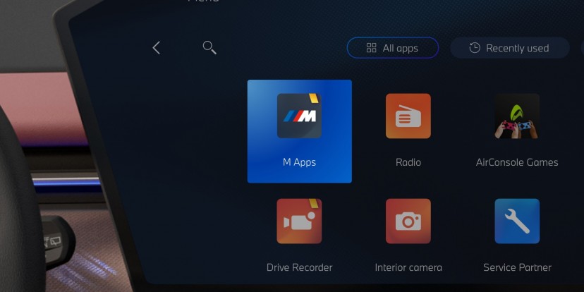Select the All apps tab
Screen dimensions: 584x292
coord(393,48)
